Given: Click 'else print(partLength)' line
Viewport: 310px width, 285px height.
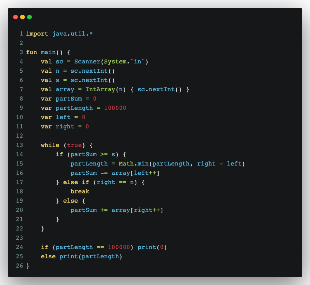Looking at the screenshot, I should point(82,257).
